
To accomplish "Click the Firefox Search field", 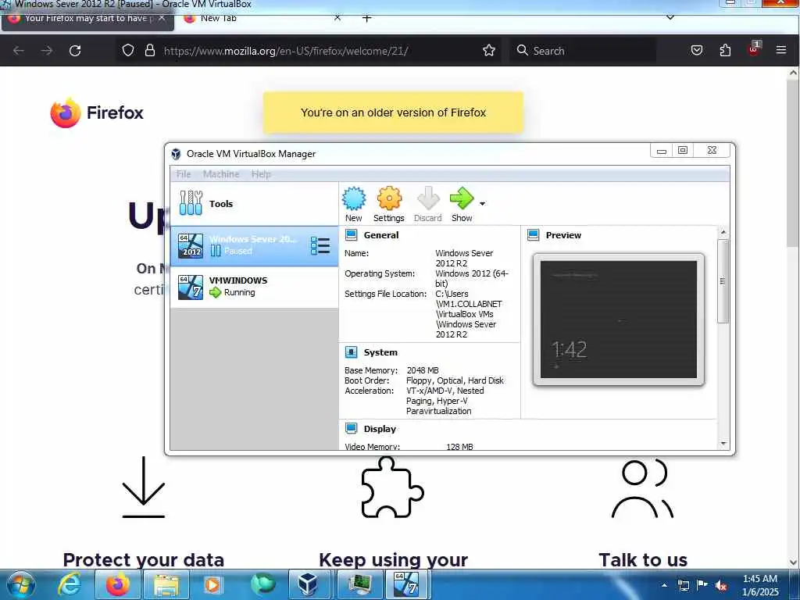I will (x=582, y=51).
